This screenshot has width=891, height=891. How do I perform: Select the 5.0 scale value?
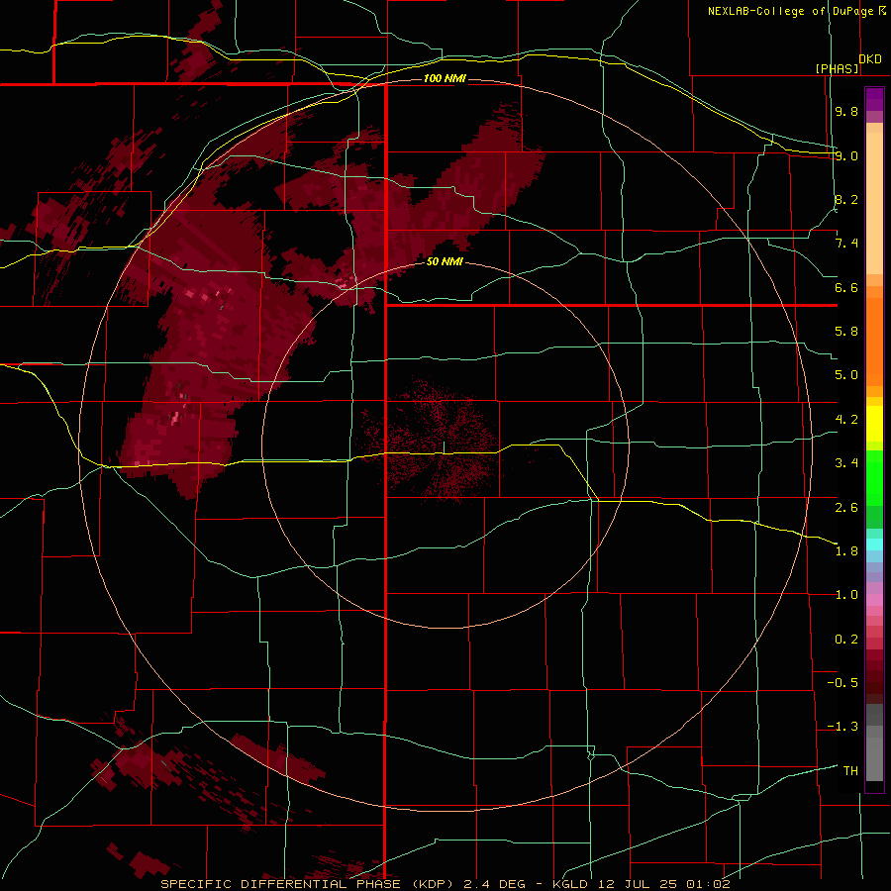(846, 375)
